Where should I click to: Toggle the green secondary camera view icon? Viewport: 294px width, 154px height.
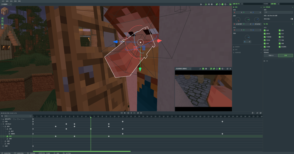(x=230, y=4)
